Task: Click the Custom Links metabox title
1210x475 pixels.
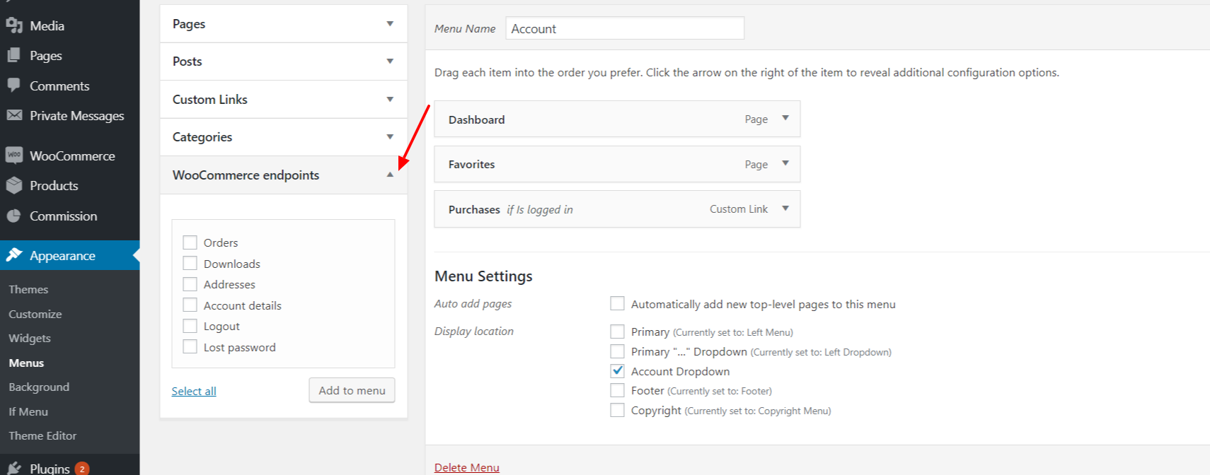Action: click(x=210, y=100)
